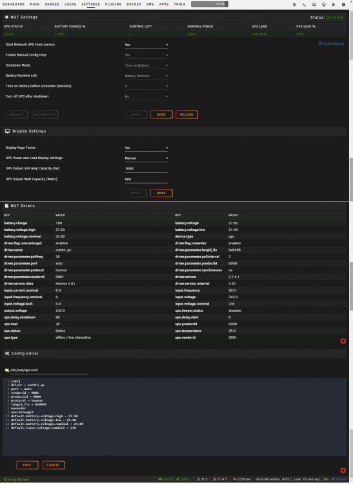Click the array usage progress bar in header
This screenshot has height=485, width=353.
pos(210,5)
